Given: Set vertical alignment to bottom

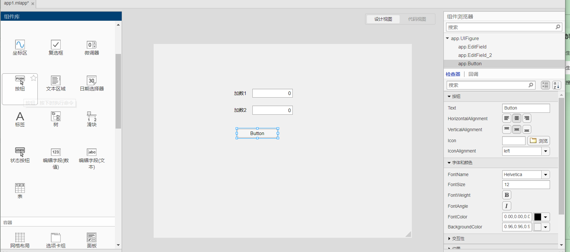Looking at the screenshot, I should click(527, 130).
